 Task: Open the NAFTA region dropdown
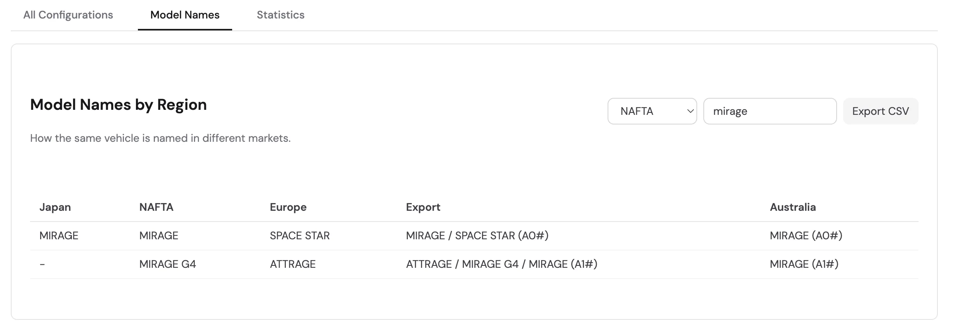(652, 111)
